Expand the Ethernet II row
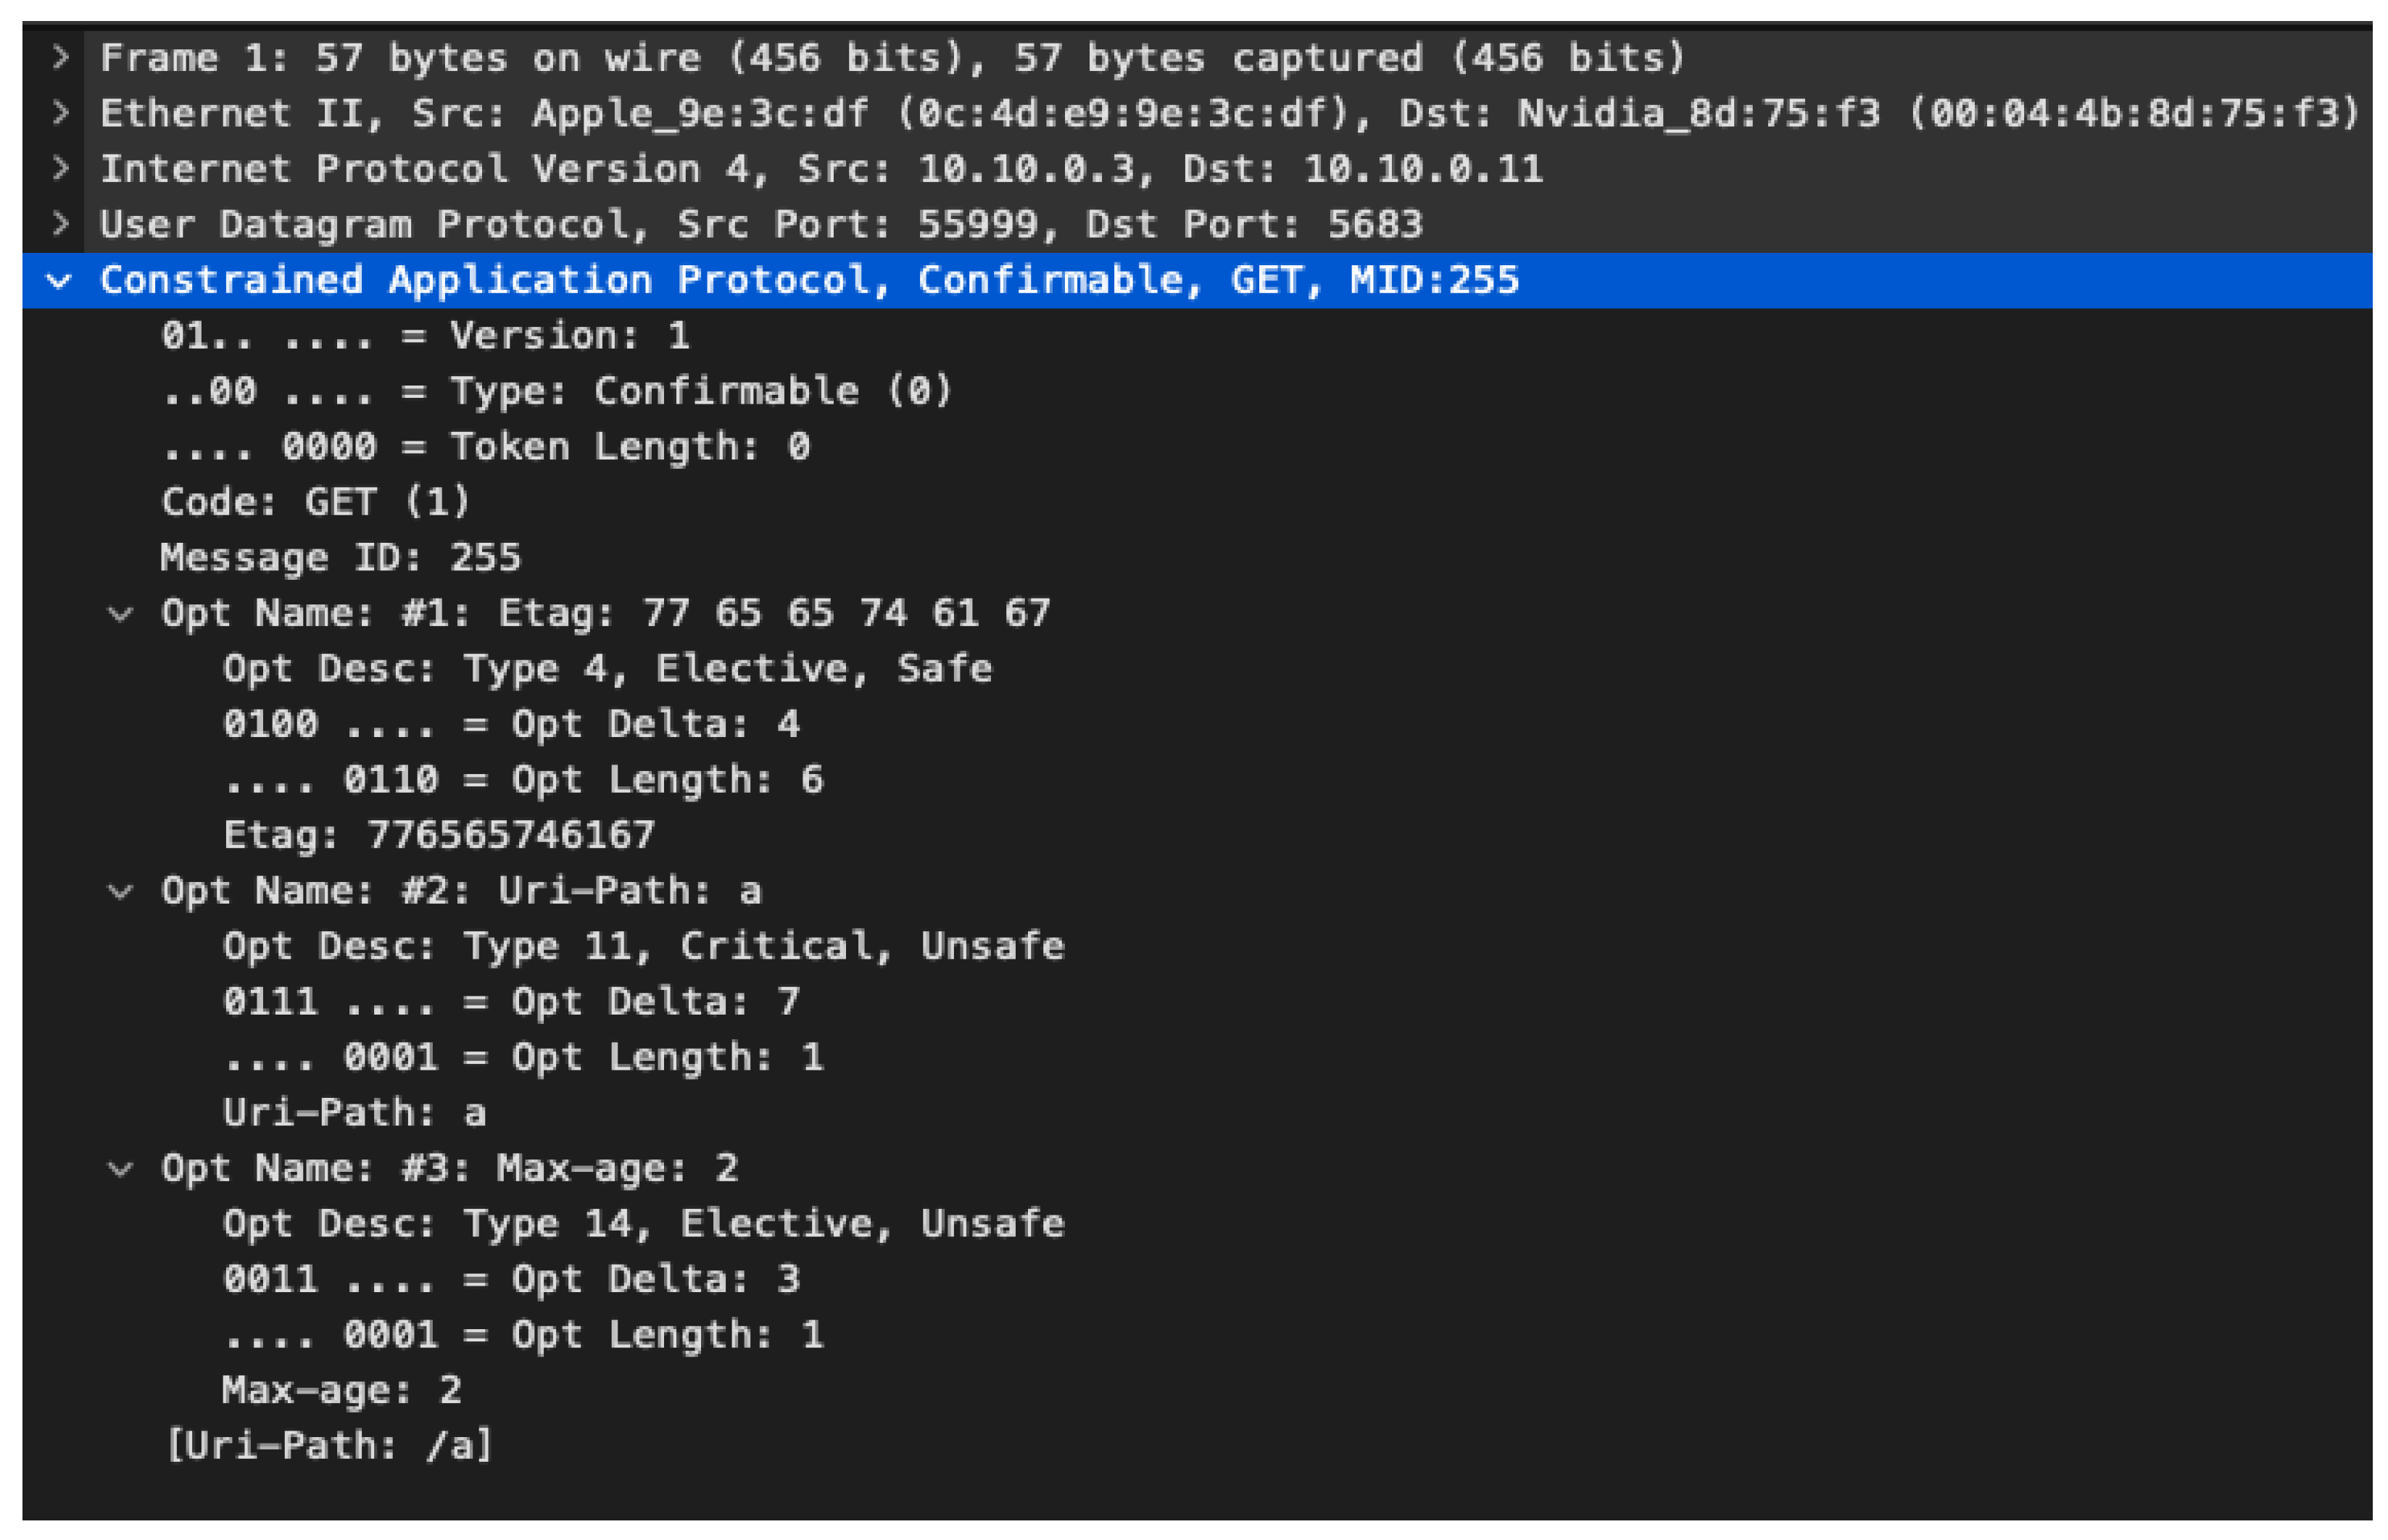Screen dimensions: 2388x1540 60,112
